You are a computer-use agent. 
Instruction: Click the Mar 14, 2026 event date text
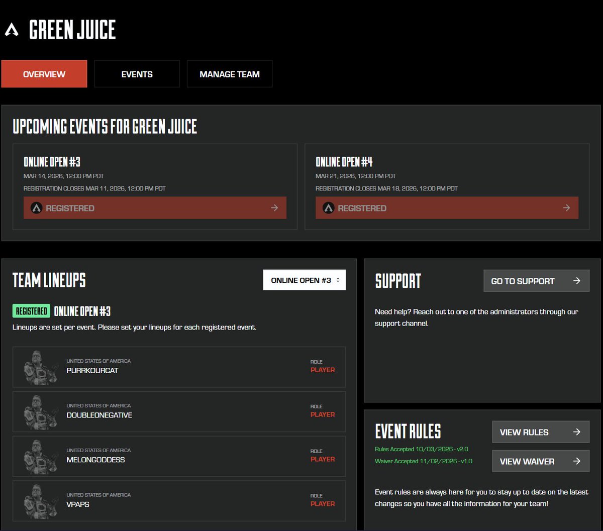tap(64, 176)
